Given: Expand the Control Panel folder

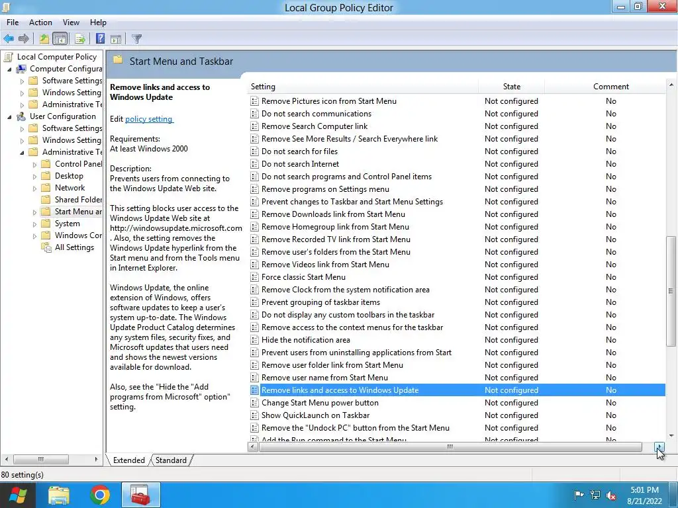Looking at the screenshot, I should (34, 165).
